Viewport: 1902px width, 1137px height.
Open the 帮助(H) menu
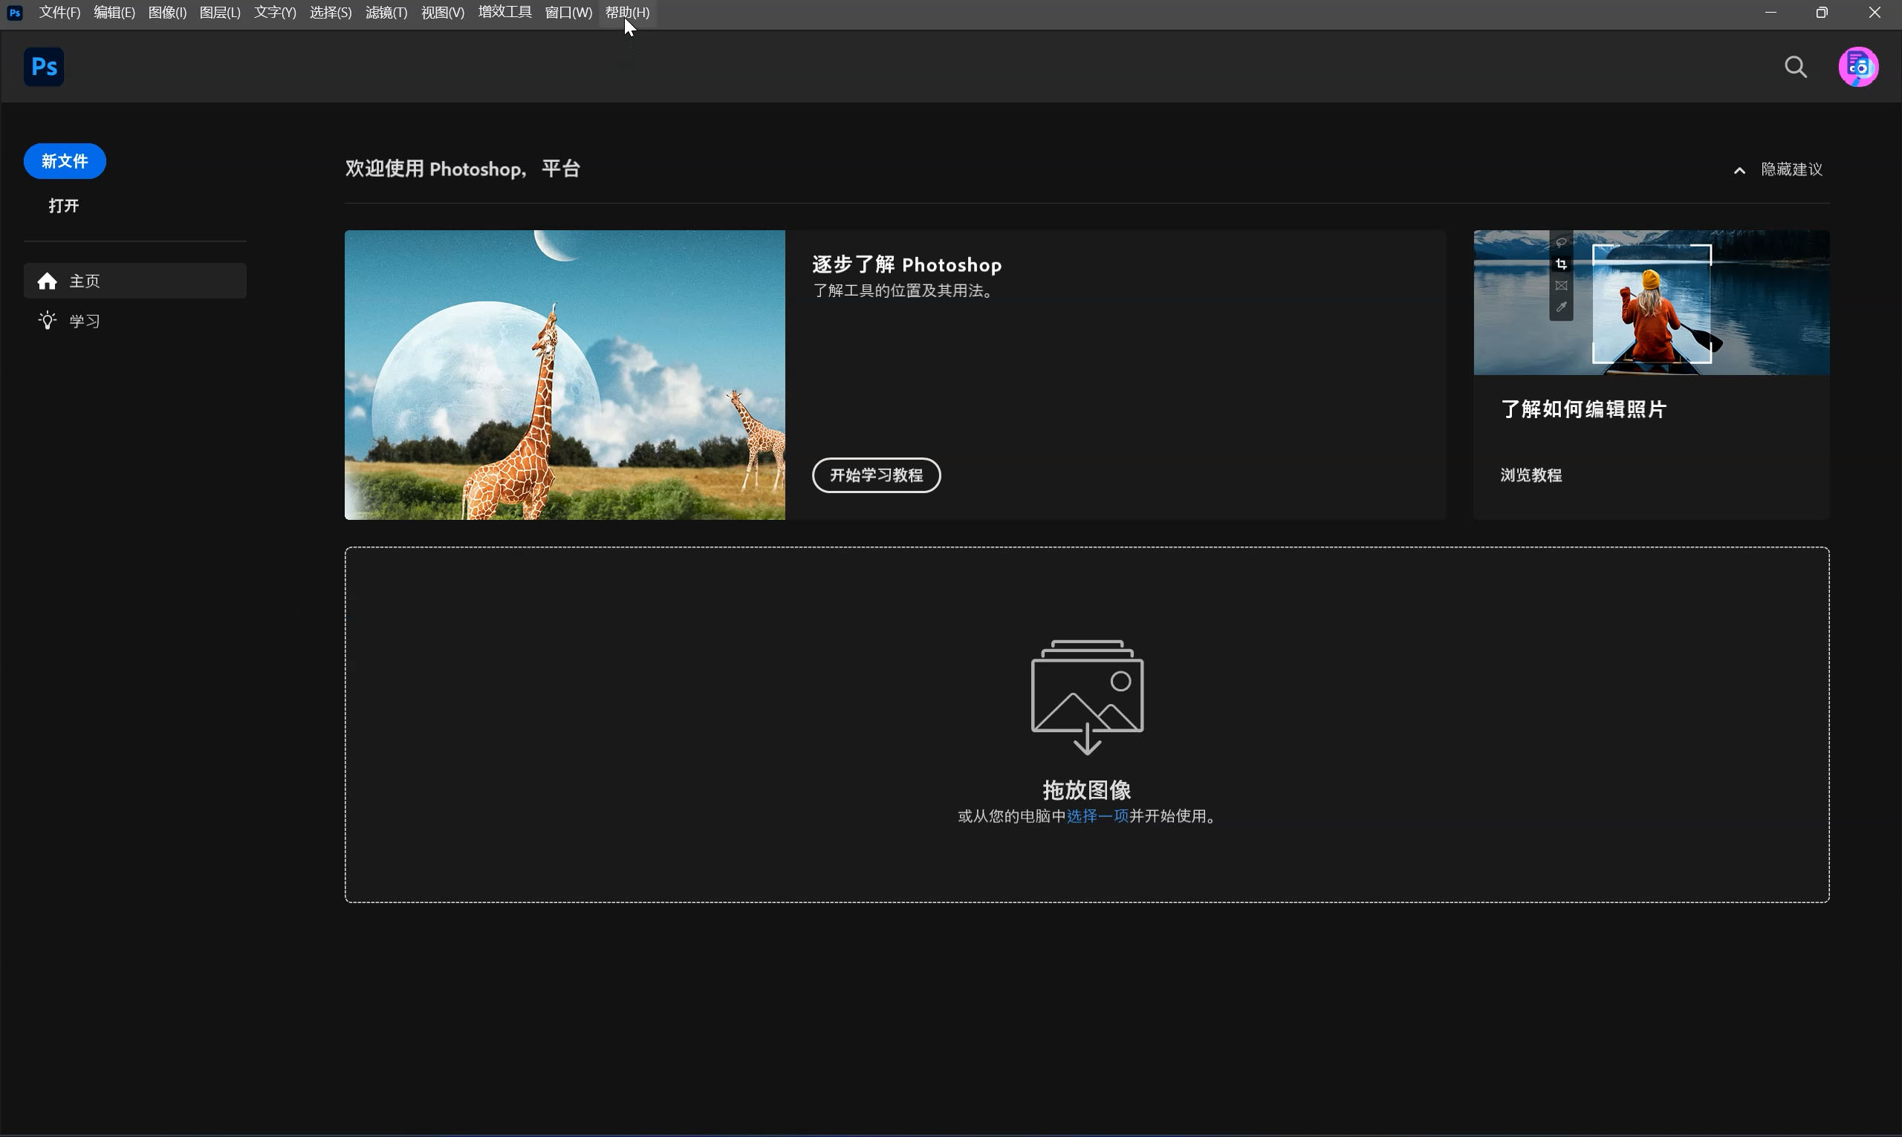pos(627,13)
